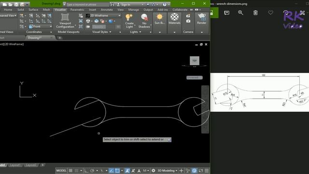This screenshot has width=309, height=174.
Task: Toggle annotation objects visibility in status bar
Action: point(127,171)
